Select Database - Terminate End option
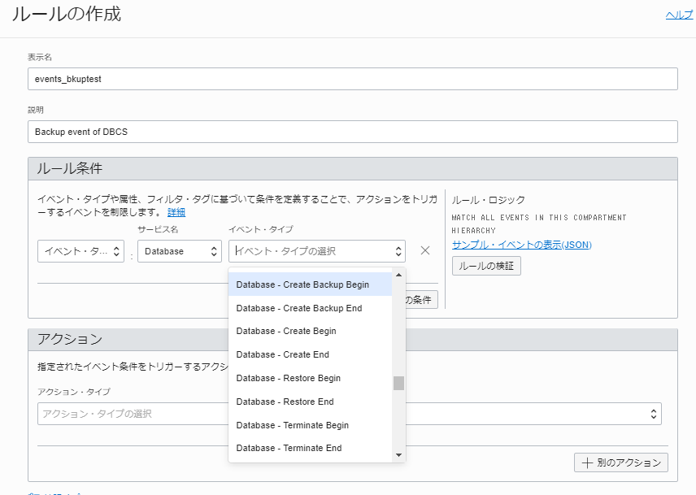Viewport: 696px width, 495px height. (x=311, y=448)
